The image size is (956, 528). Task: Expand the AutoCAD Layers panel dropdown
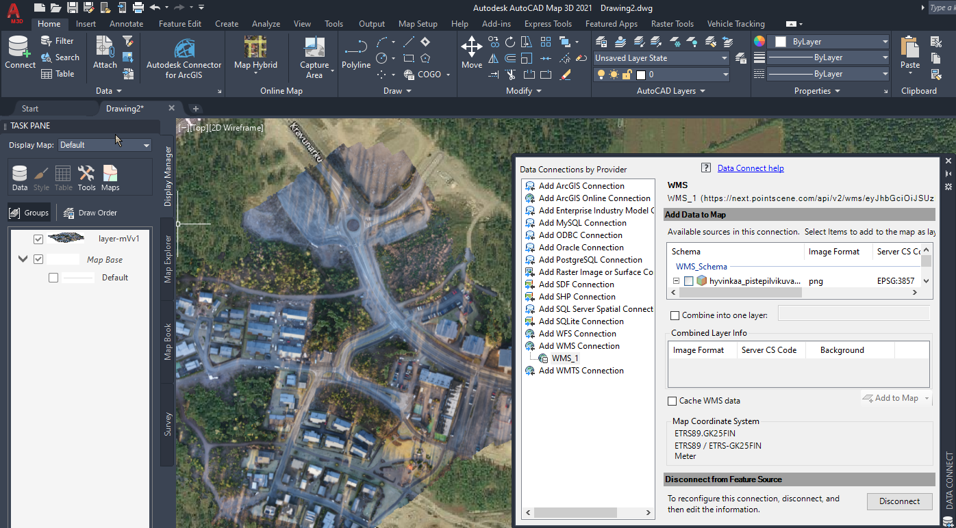click(x=671, y=91)
